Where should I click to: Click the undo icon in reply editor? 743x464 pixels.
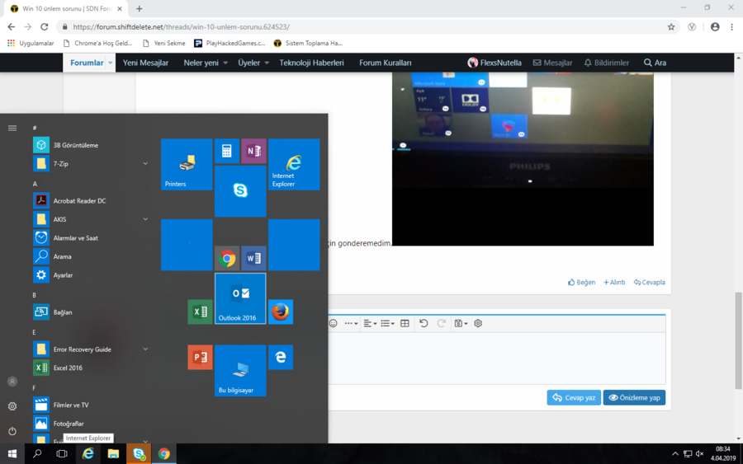[424, 323]
